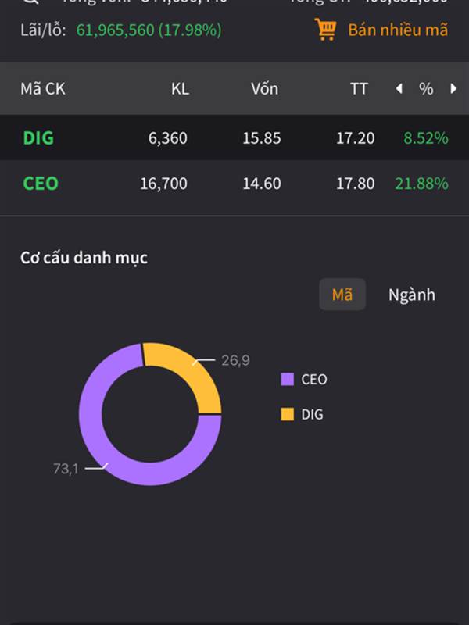Select the Mã view toggle
This screenshot has height=625, width=469.
click(342, 295)
